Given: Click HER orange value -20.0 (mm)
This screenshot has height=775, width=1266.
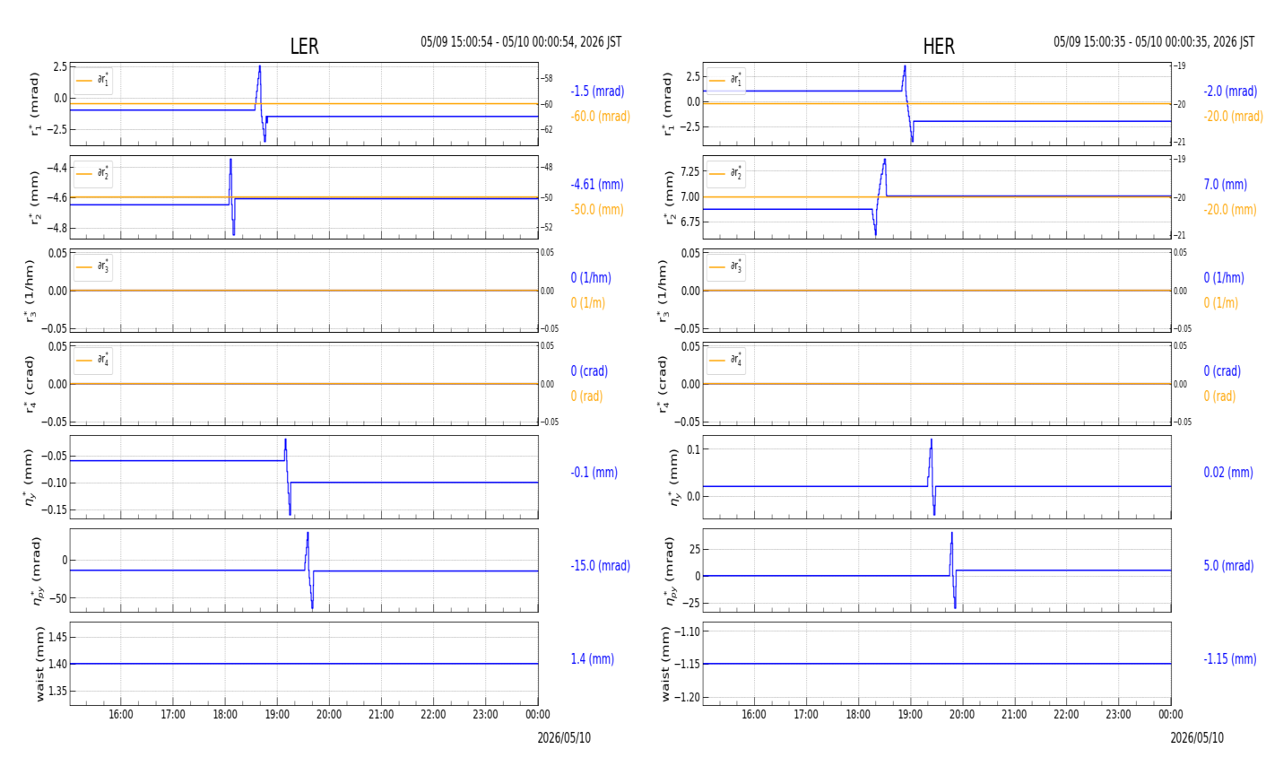Looking at the screenshot, I should pyautogui.click(x=1230, y=210).
